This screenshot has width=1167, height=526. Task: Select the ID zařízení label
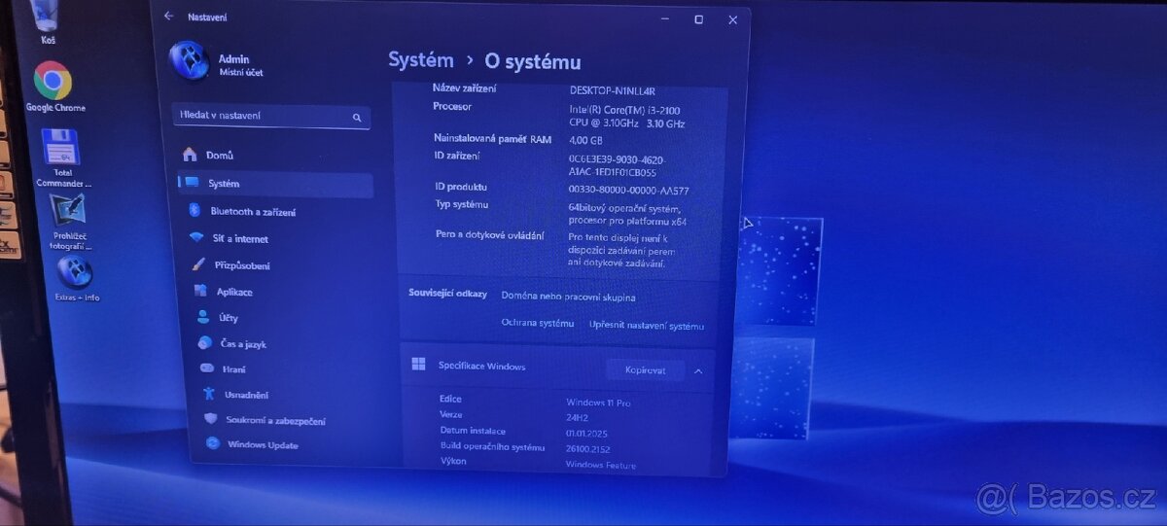(x=456, y=155)
